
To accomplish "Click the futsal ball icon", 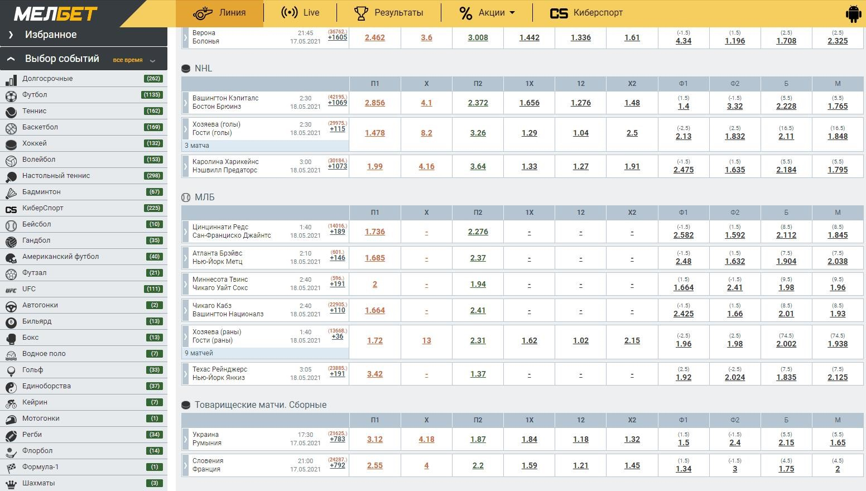I will point(11,273).
